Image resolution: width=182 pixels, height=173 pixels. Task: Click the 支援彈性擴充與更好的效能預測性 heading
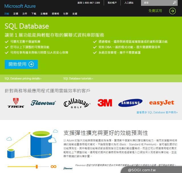(x=106, y=133)
